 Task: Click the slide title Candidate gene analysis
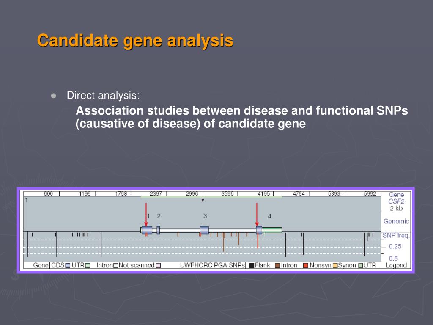pos(135,40)
